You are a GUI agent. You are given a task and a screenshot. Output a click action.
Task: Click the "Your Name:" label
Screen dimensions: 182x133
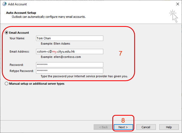pyautogui.click(x=17, y=38)
